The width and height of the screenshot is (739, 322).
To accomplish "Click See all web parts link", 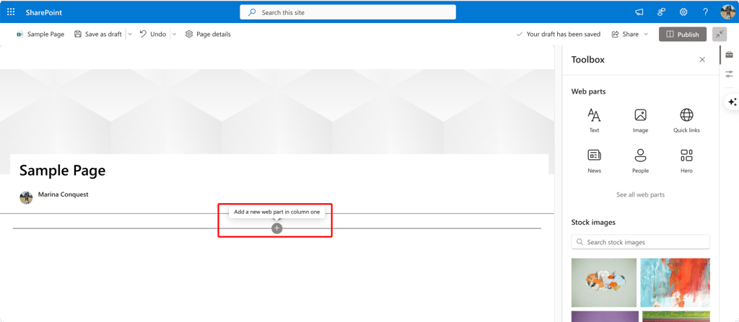I will pyautogui.click(x=640, y=194).
